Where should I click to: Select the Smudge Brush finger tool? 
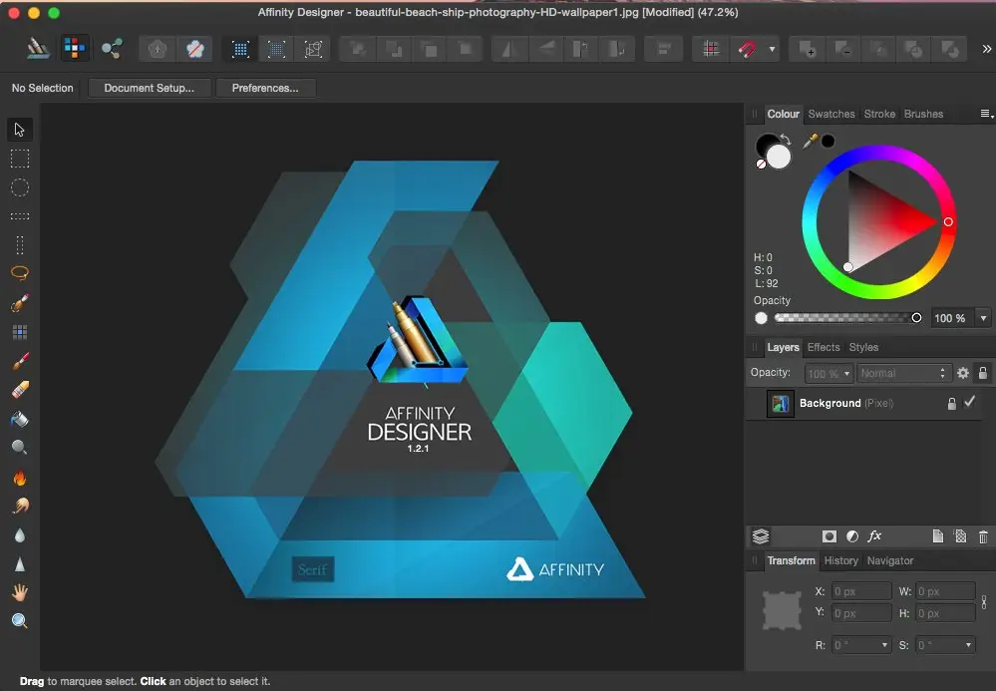pyautogui.click(x=20, y=506)
